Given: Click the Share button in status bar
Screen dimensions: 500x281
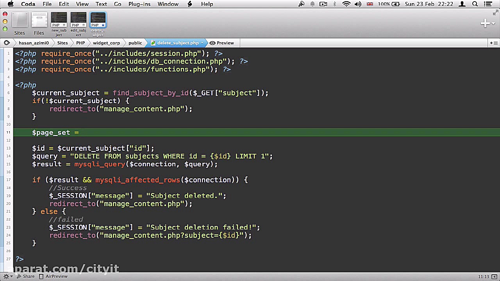Looking at the screenshot, I should coord(25,276).
